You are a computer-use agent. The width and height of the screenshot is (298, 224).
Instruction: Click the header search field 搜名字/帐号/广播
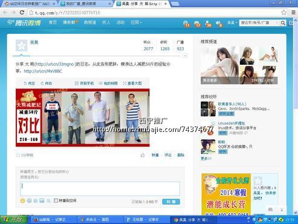pos(260,23)
